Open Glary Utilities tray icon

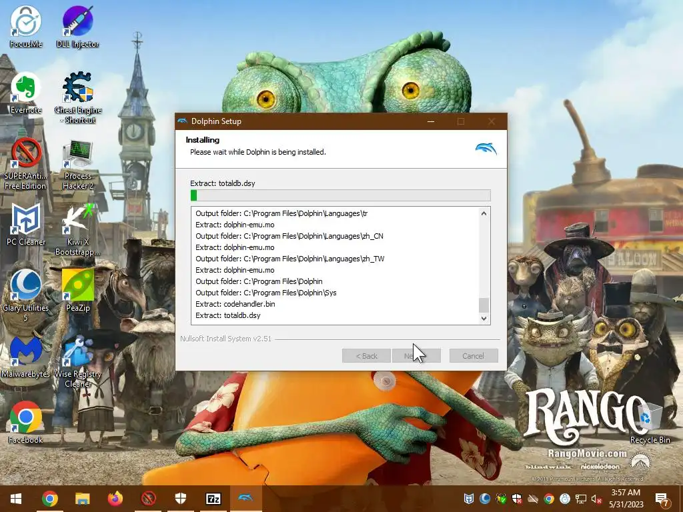[x=485, y=499]
